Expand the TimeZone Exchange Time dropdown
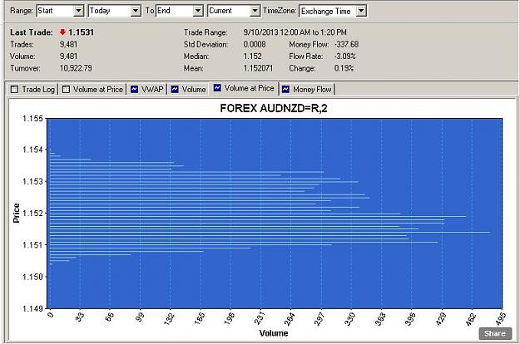The height and width of the screenshot is (344, 520). click(361, 11)
